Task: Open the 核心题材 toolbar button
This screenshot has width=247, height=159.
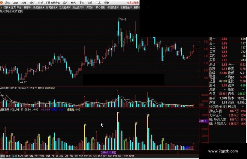Action: point(101,8)
